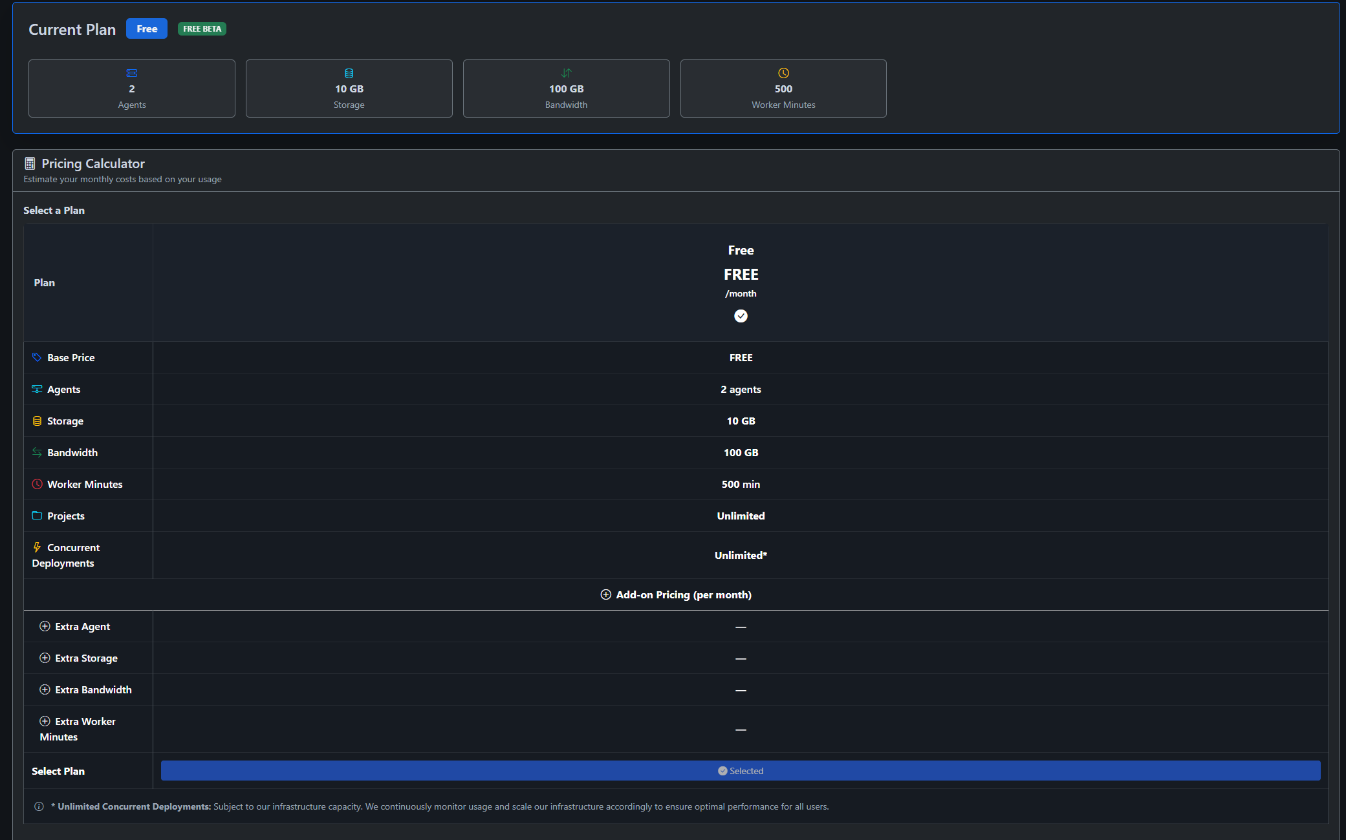The image size is (1346, 840).
Task: Expand the Extra Agent add-on row
Action: pyautogui.click(x=45, y=626)
